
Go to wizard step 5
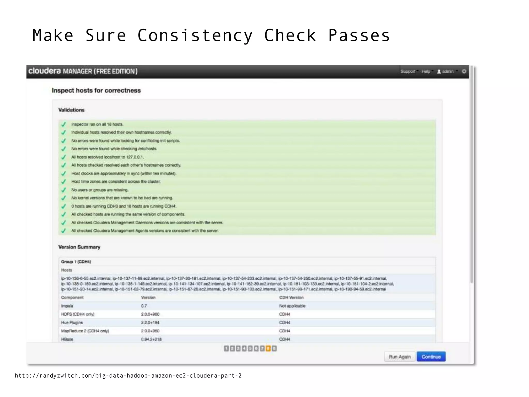coord(250,348)
